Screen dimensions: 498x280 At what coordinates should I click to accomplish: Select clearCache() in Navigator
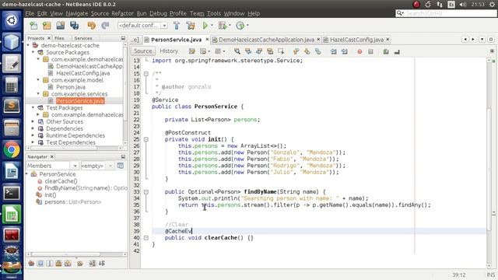point(61,181)
